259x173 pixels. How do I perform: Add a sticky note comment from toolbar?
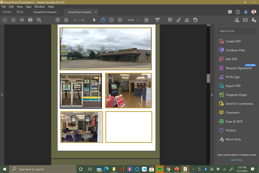[170, 20]
